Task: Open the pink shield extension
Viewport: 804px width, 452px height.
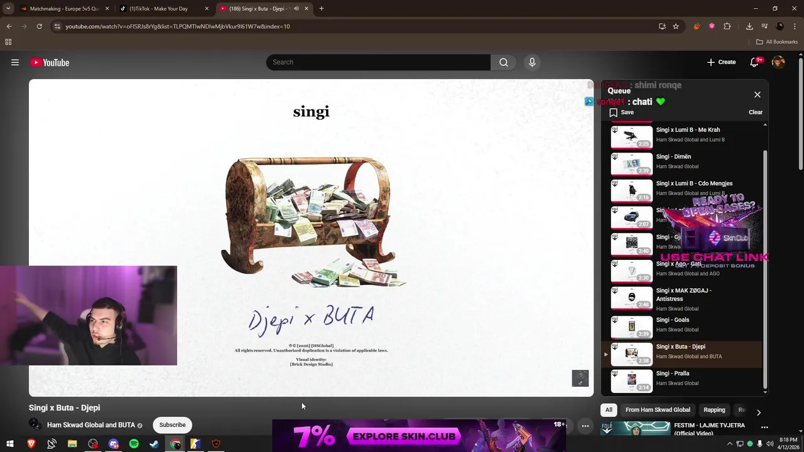Action: [x=712, y=26]
